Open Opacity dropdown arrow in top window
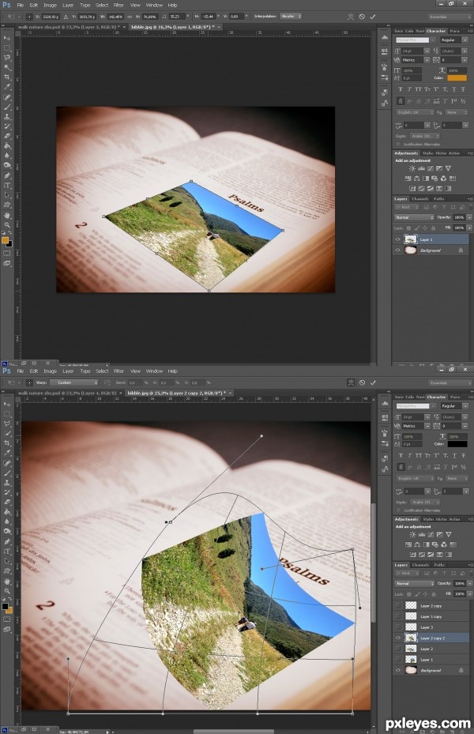This screenshot has height=734, width=474. tap(468, 217)
